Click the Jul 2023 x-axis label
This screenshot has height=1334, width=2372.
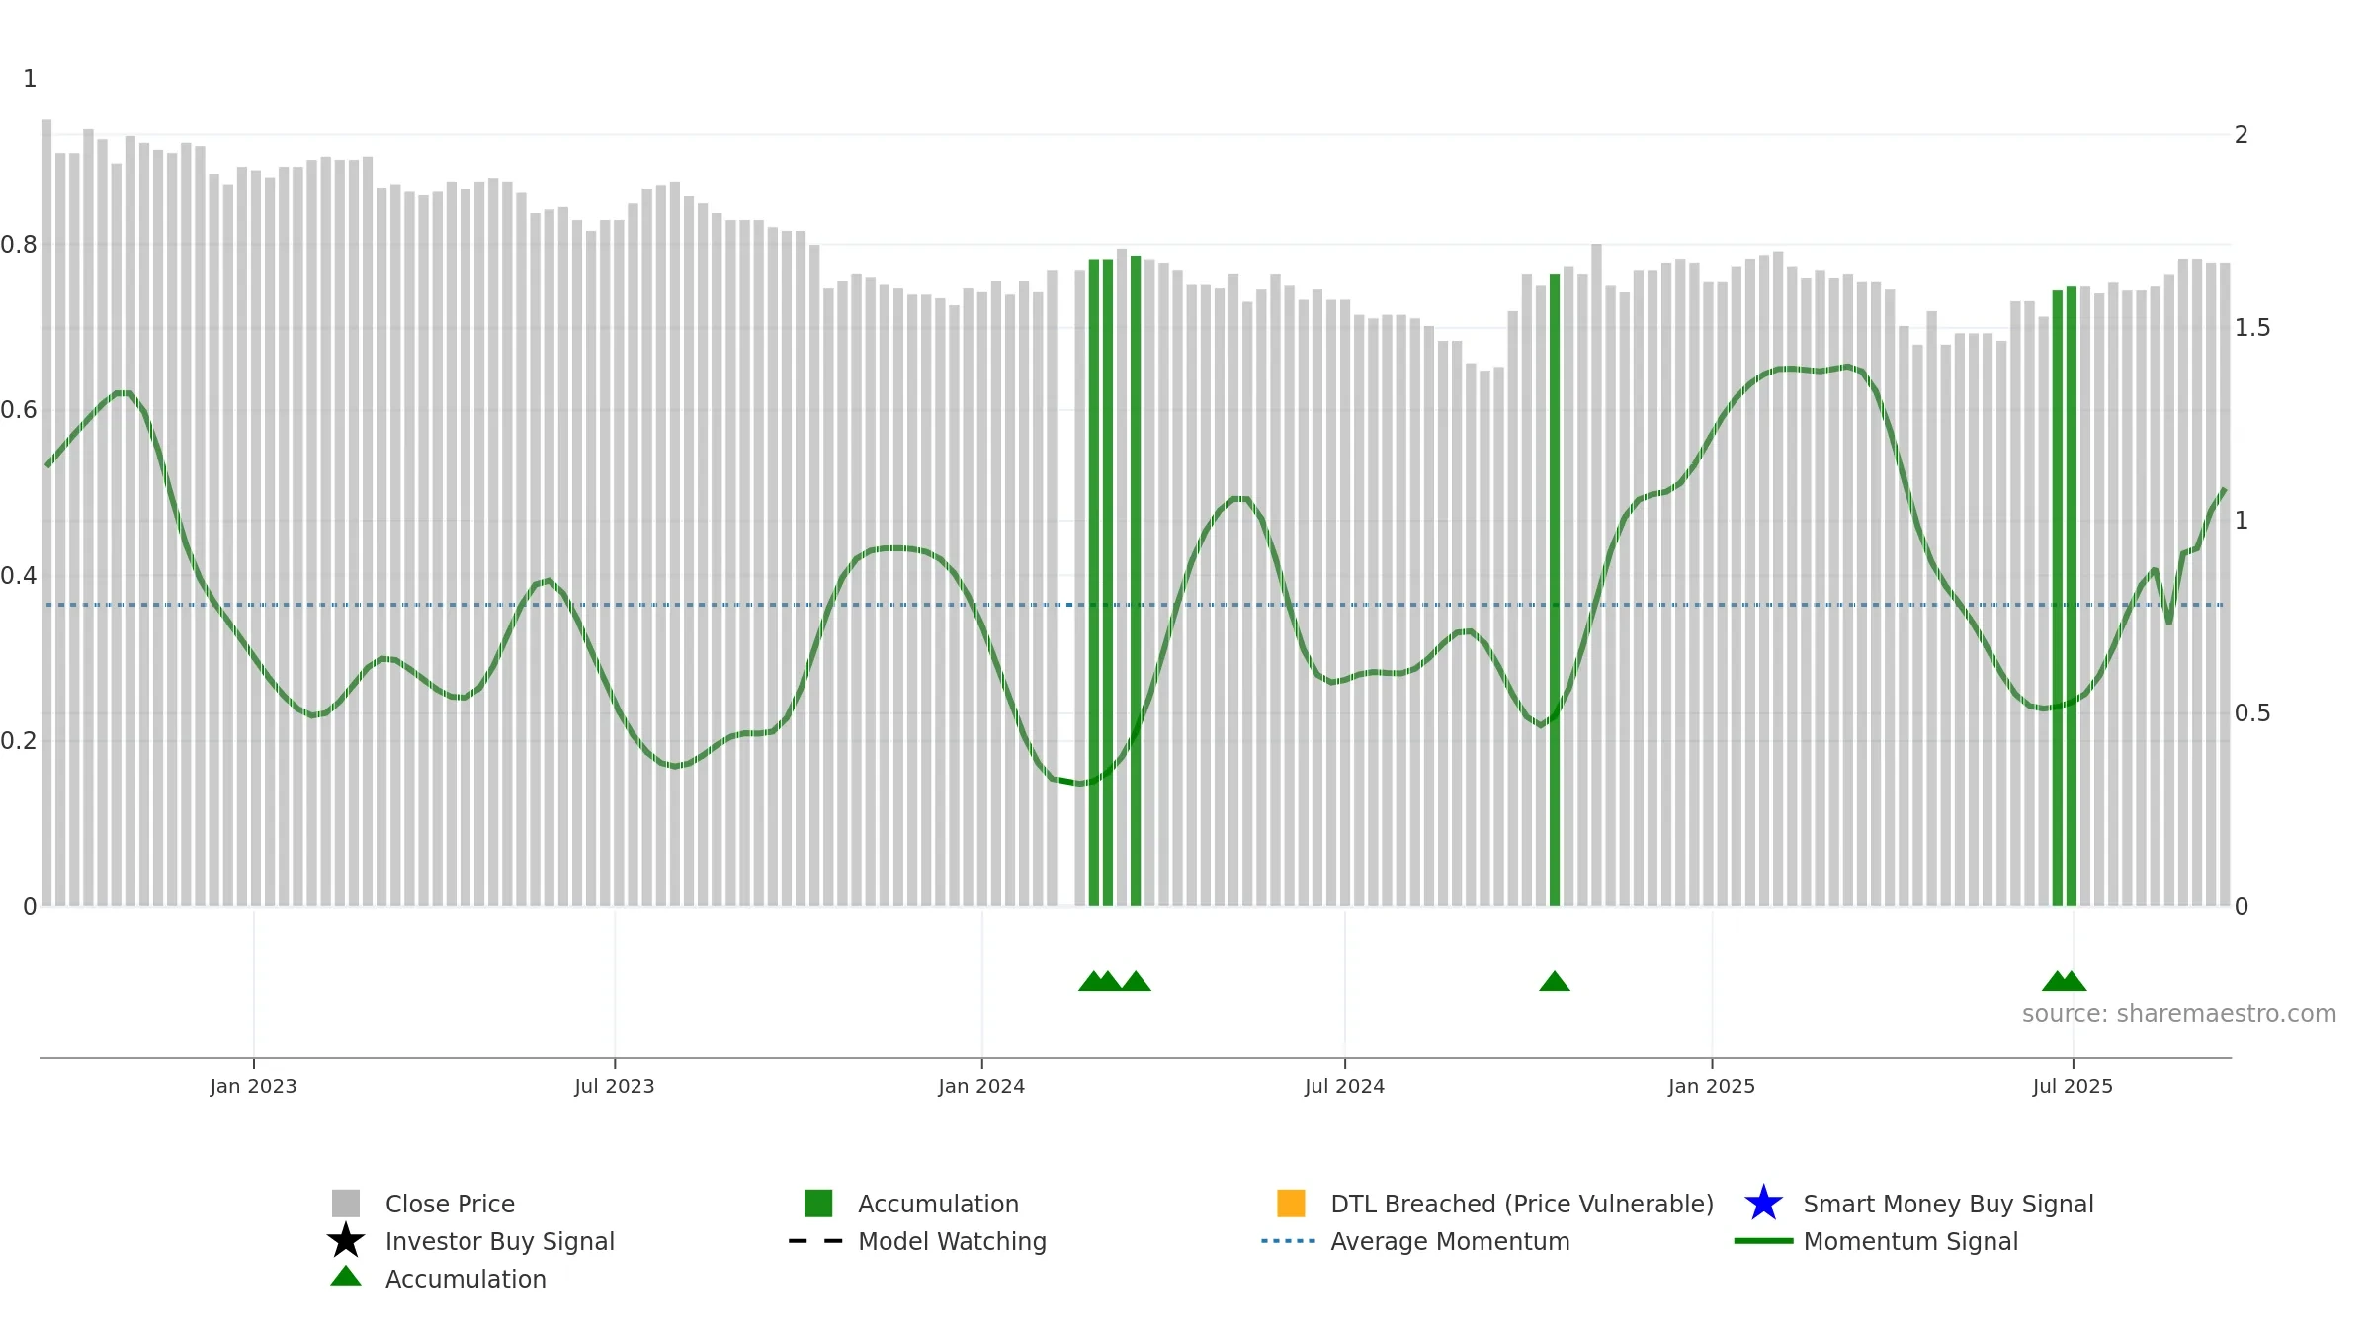click(x=615, y=1087)
